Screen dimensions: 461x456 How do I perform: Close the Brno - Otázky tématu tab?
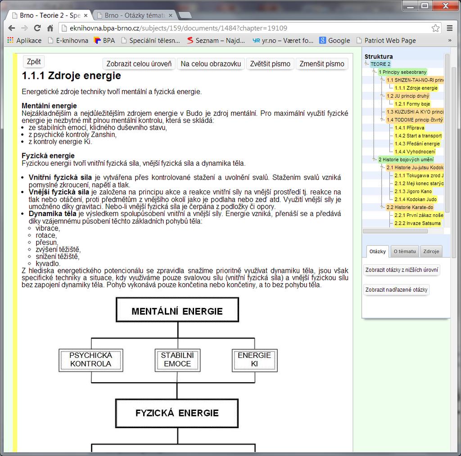point(171,16)
